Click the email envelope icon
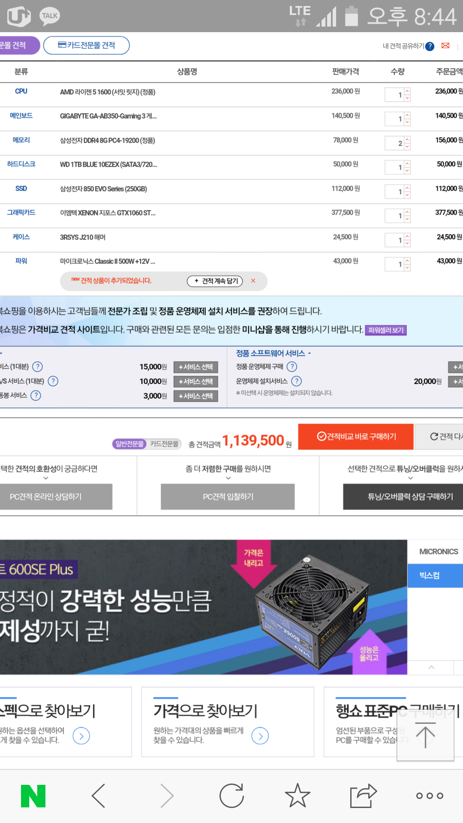The image size is (463, 823). click(x=445, y=45)
